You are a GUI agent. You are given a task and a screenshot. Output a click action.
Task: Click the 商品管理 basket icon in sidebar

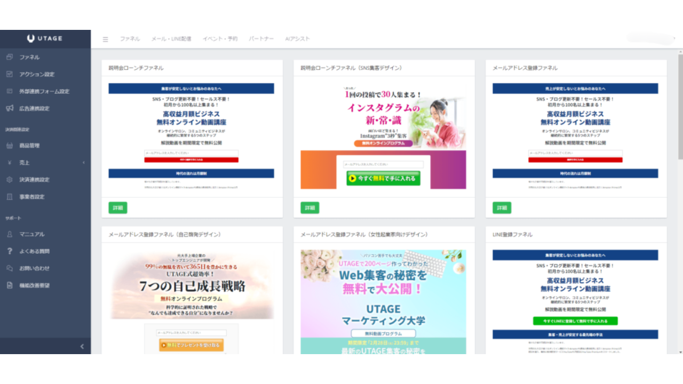[x=10, y=146]
